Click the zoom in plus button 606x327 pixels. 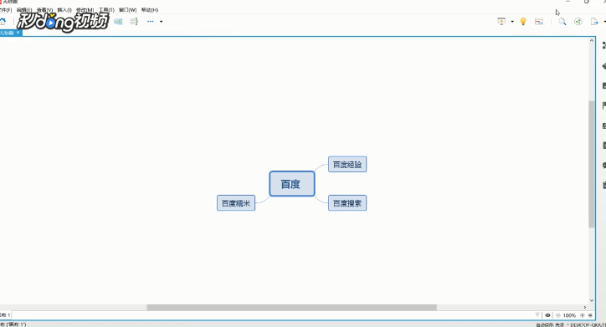tap(583, 315)
